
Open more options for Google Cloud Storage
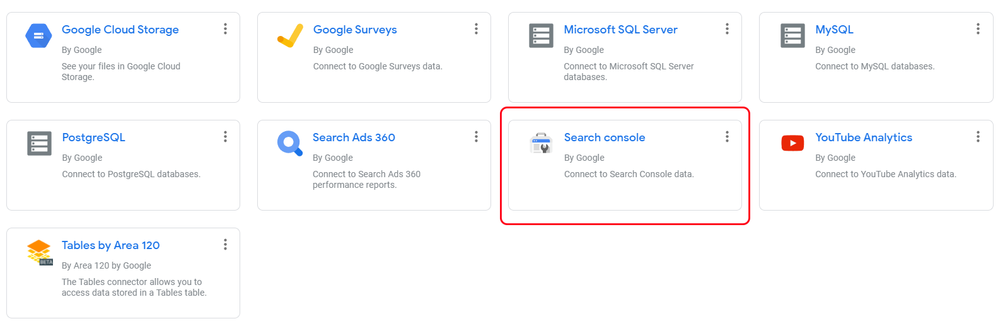(x=225, y=29)
